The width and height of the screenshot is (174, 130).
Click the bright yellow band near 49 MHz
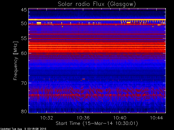(x=97, y=19)
